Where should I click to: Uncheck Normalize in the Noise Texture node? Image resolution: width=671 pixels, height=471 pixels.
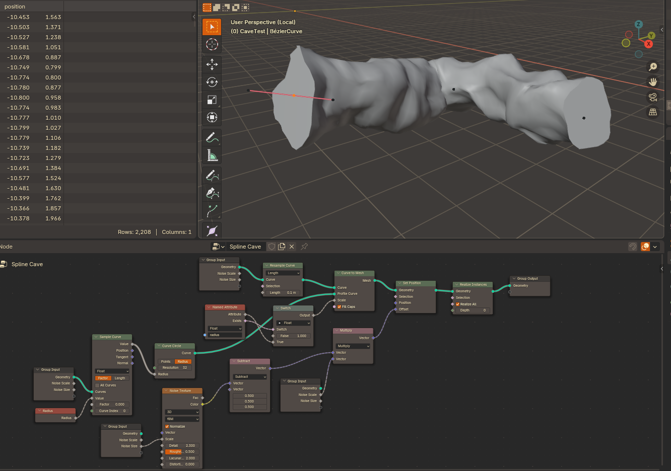[167, 426]
